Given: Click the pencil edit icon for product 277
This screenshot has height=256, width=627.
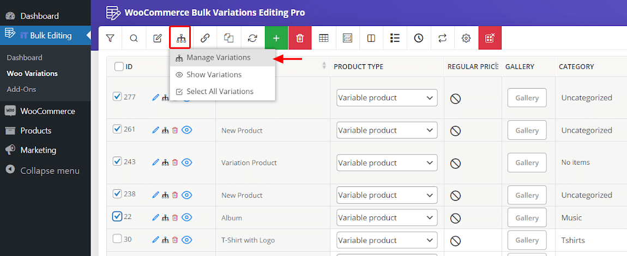Looking at the screenshot, I should pos(156,98).
